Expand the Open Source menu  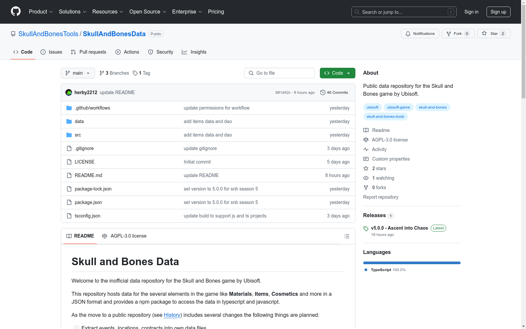click(148, 12)
